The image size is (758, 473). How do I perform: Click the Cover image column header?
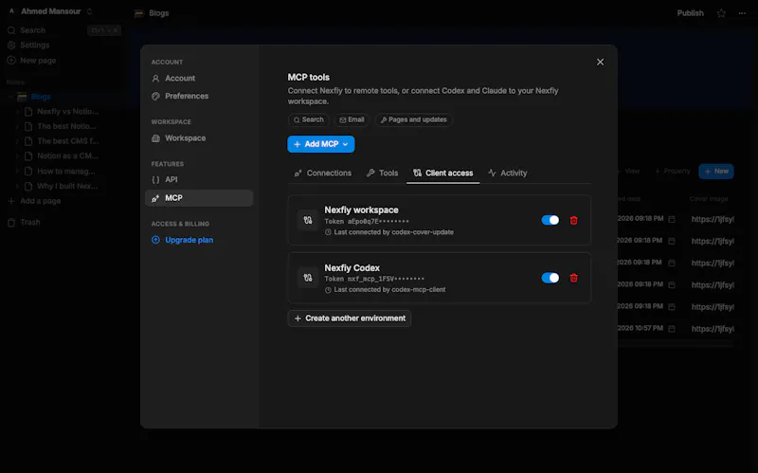click(709, 199)
